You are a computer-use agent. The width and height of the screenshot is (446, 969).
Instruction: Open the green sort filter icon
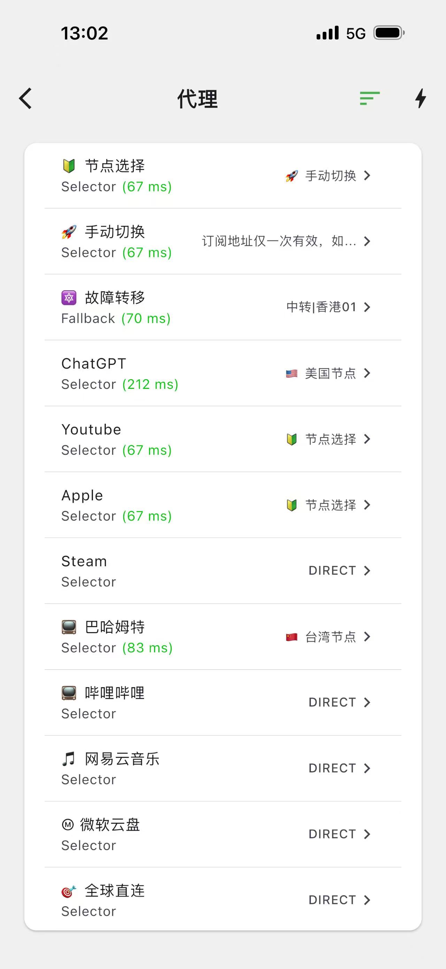click(x=370, y=99)
